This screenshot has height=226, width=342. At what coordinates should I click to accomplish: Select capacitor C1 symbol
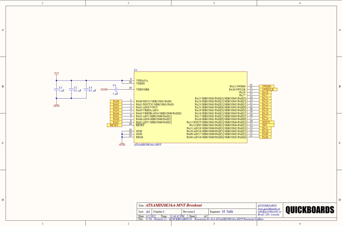pyautogui.click(x=56, y=89)
